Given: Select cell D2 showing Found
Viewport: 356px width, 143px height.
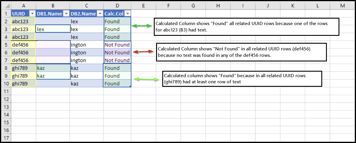Looking at the screenshot, I should [117, 22].
